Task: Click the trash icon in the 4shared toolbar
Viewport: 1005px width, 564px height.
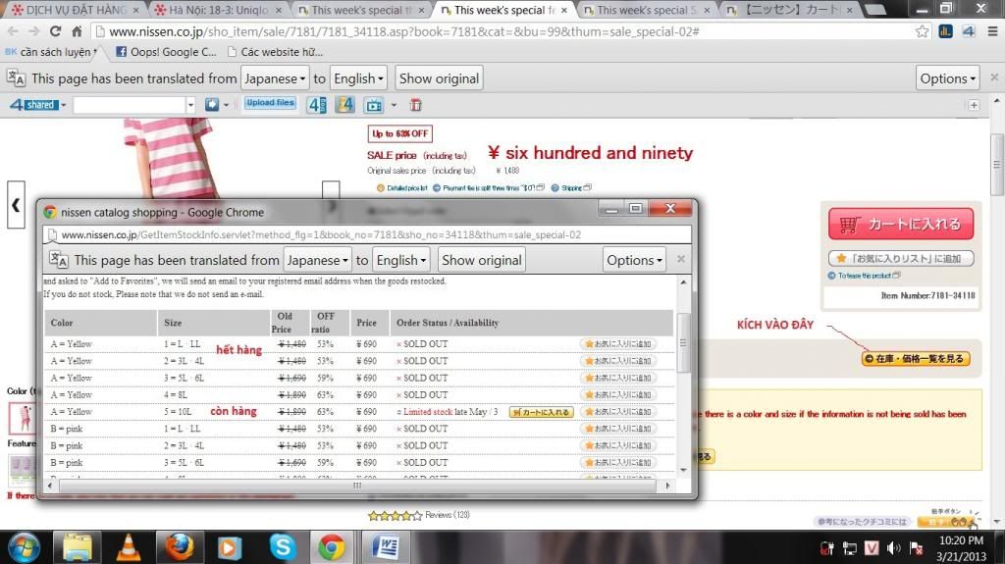Action: tap(415, 105)
